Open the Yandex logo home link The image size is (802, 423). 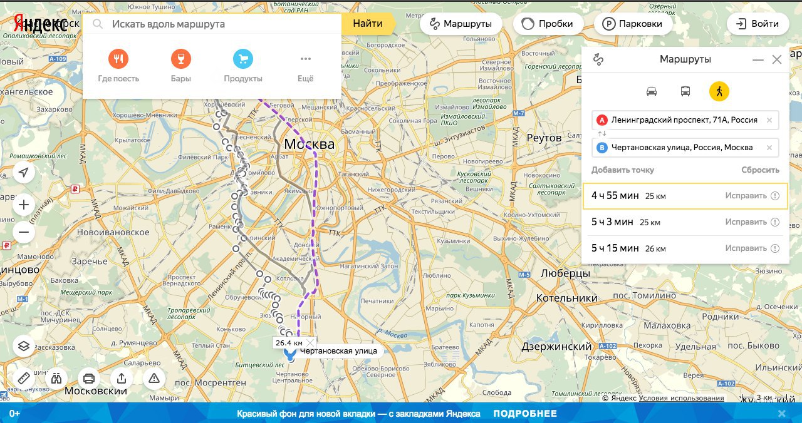click(41, 24)
